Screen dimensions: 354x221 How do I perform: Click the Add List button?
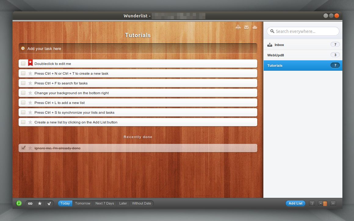point(295,203)
